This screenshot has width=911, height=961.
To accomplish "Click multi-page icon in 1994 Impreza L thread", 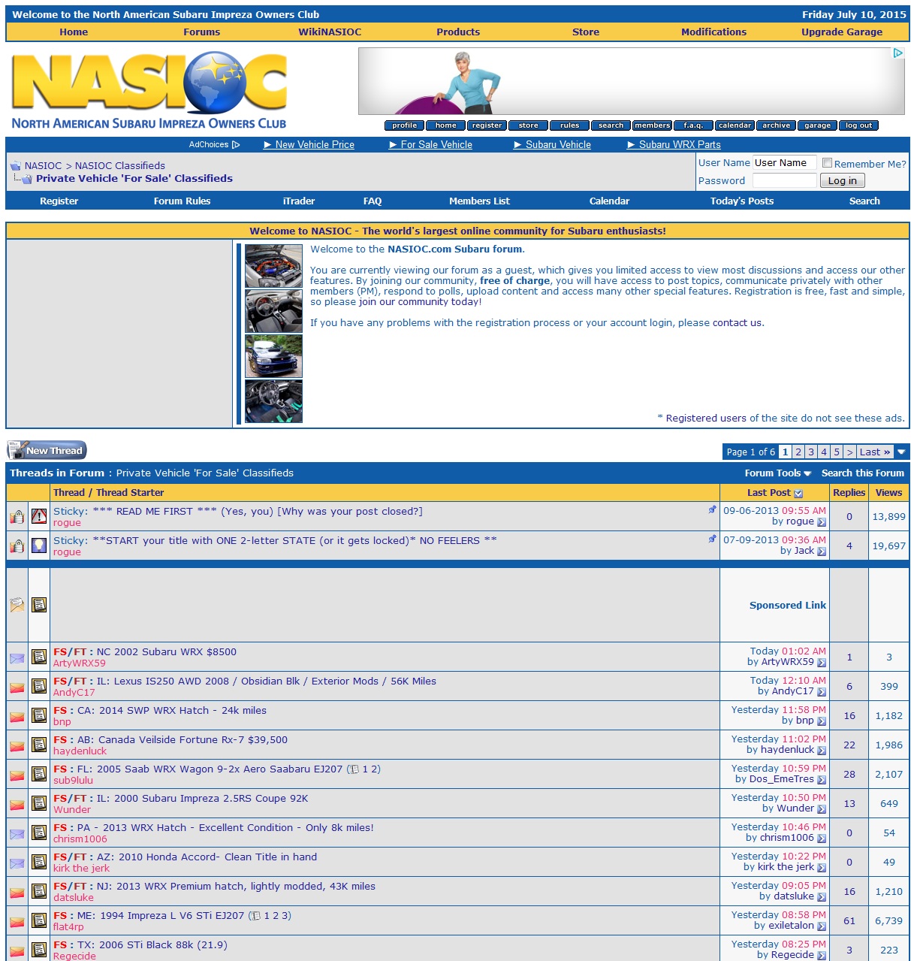I will (256, 916).
